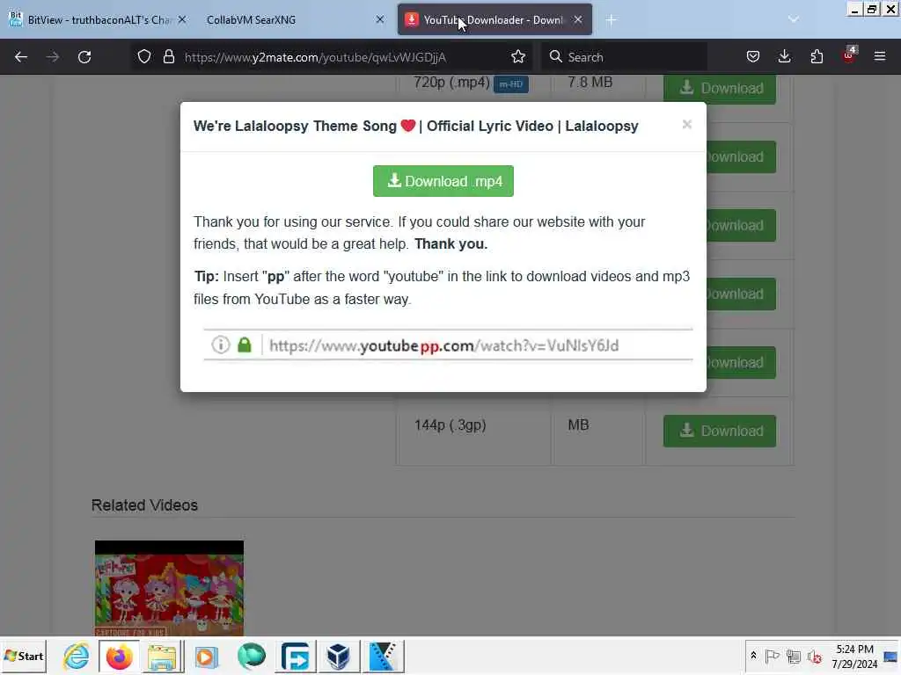Click the uBlock extension icon with badge
This screenshot has width=901, height=675.
click(x=849, y=55)
